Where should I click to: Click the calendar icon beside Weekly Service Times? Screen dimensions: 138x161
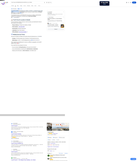[x=12, y=34]
